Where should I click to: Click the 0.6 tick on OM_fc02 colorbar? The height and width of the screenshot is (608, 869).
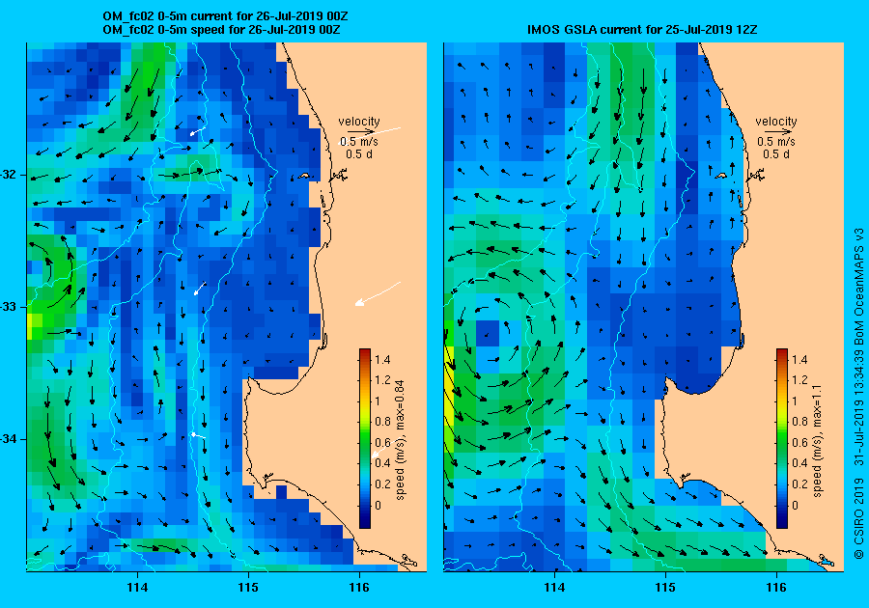point(382,442)
